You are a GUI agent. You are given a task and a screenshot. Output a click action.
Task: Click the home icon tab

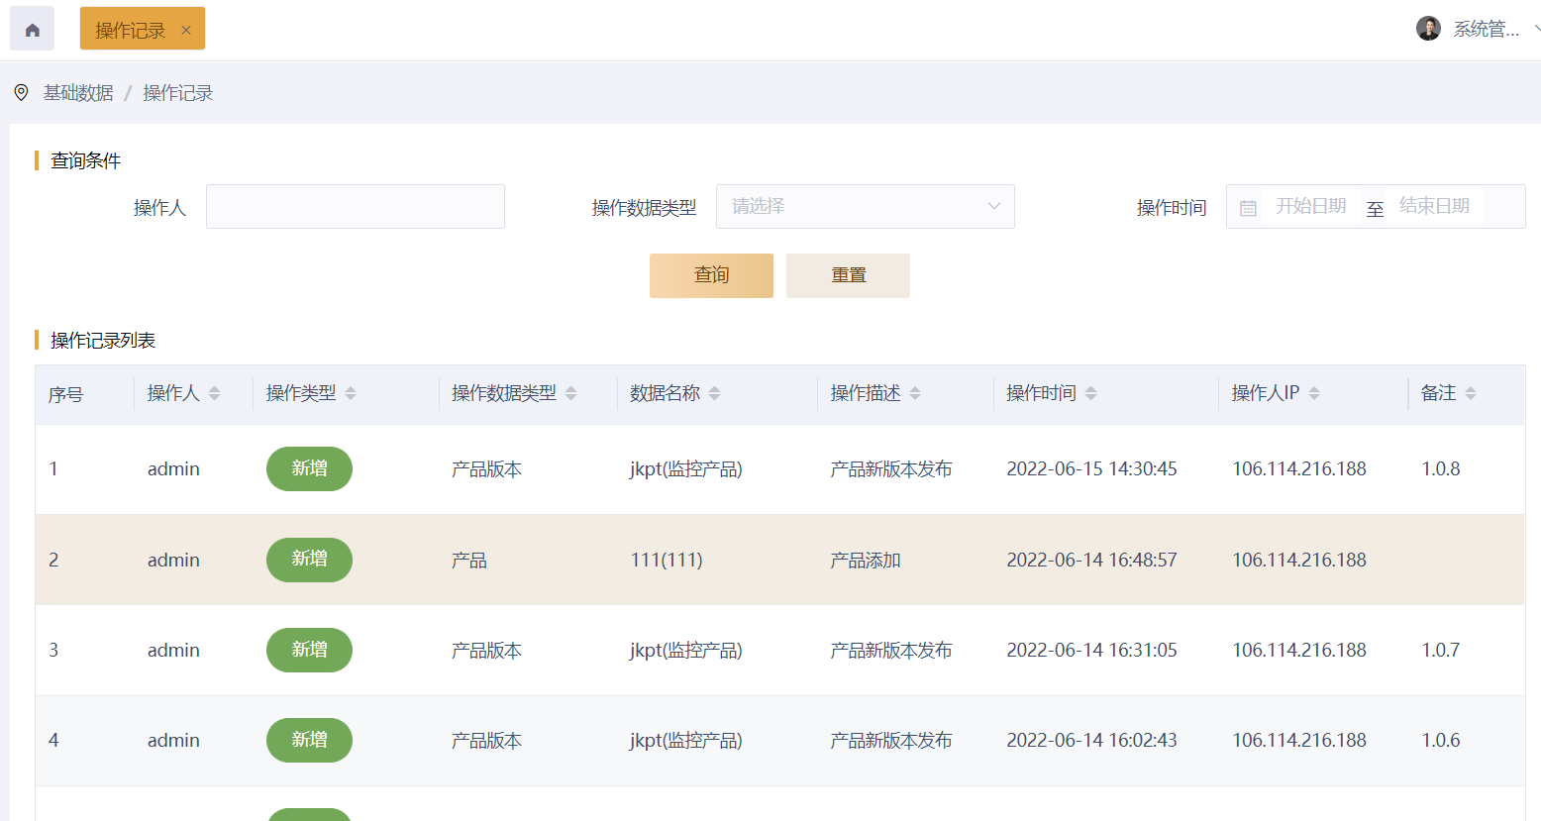32,29
